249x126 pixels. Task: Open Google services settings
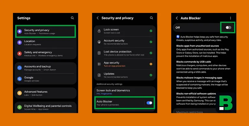[45, 79]
